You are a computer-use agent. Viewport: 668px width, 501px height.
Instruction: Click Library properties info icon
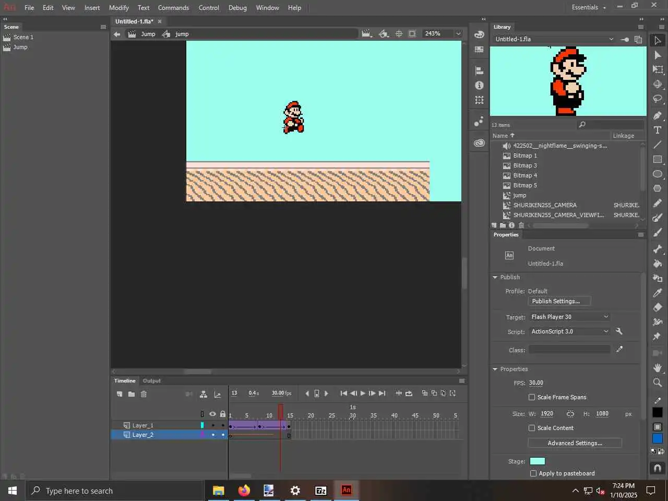point(511,225)
